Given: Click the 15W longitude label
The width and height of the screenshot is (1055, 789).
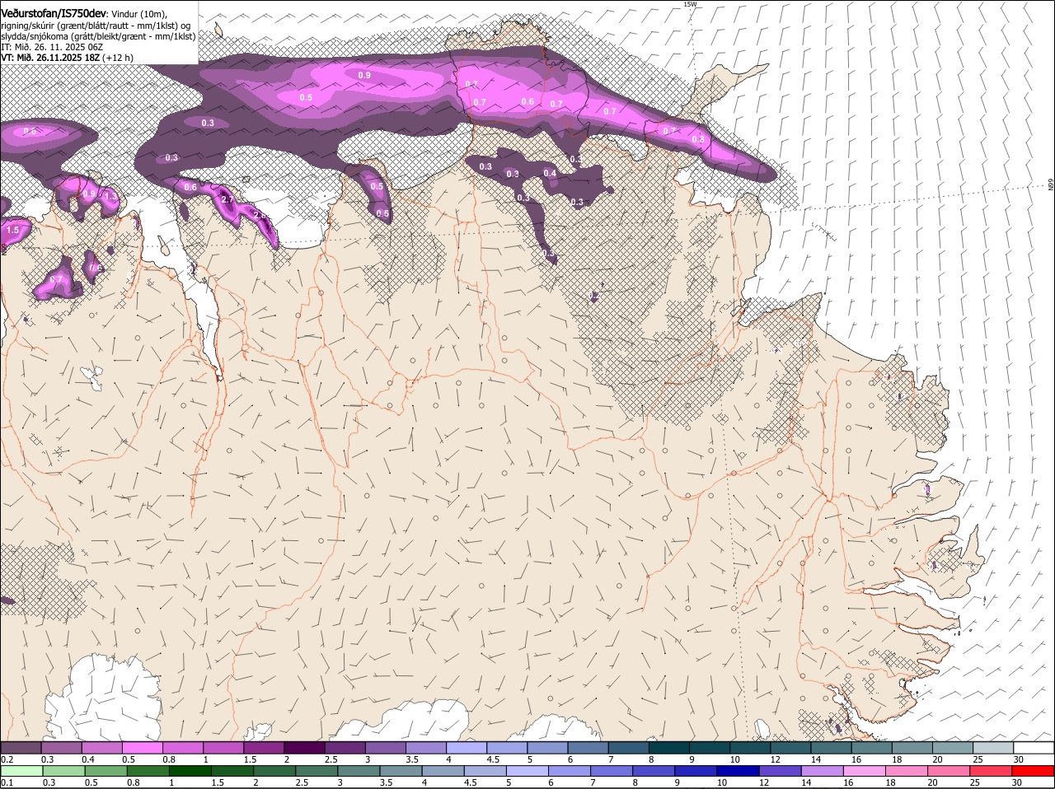Looking at the screenshot, I should (690, 4).
